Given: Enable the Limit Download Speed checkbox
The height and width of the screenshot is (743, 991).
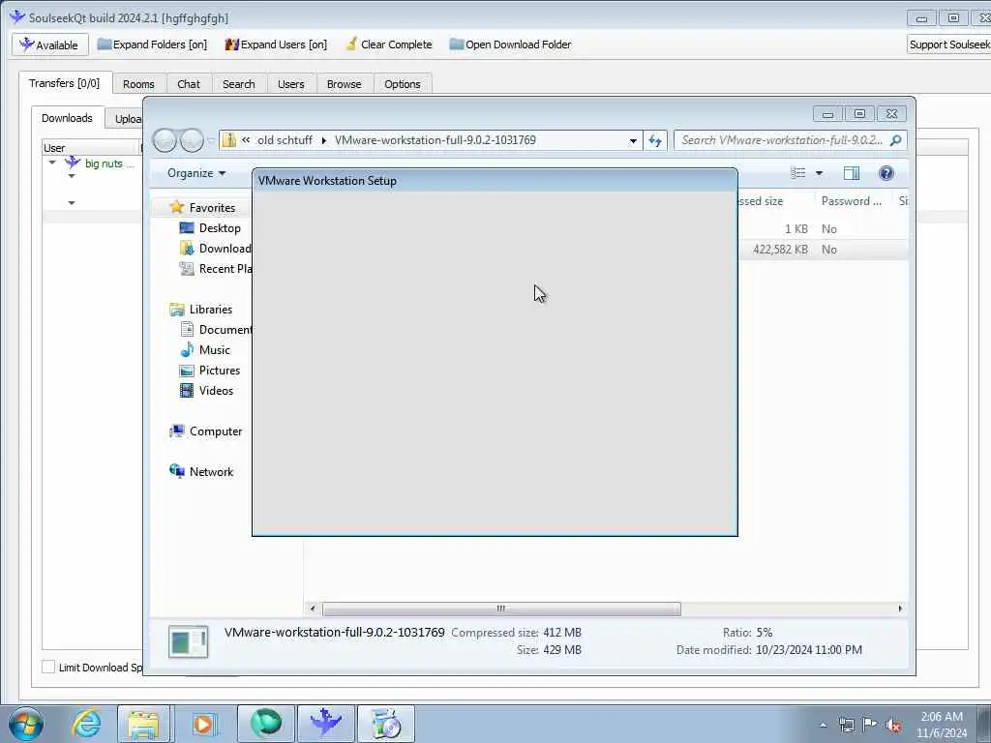Looking at the screenshot, I should tap(48, 667).
